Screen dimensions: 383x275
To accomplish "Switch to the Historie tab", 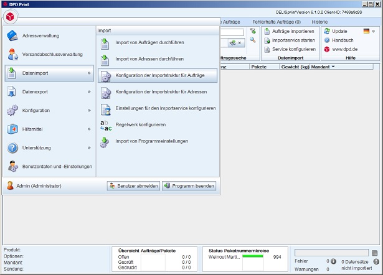I will point(319,22).
